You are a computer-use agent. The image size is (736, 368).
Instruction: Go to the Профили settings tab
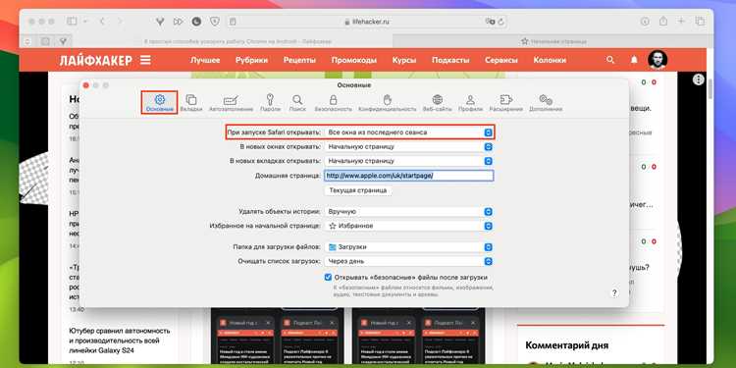[x=471, y=103]
